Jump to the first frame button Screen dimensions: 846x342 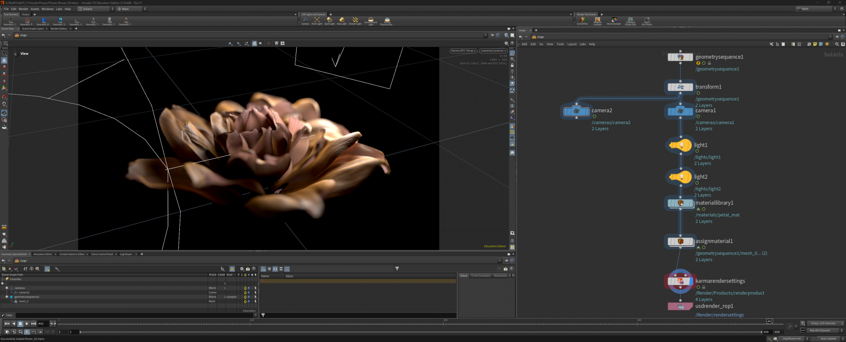7,324
